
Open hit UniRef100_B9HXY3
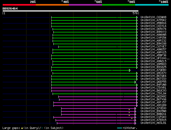(x=153, y=32)
